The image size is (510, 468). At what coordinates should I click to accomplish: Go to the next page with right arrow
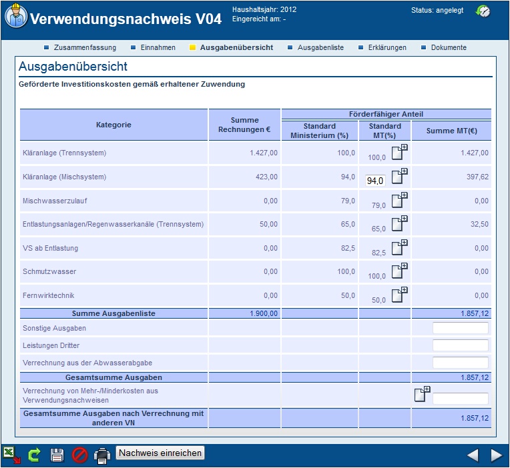(497, 455)
